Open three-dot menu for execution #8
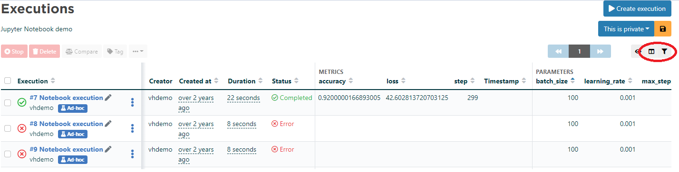This screenshot has width=679, height=172. click(133, 128)
